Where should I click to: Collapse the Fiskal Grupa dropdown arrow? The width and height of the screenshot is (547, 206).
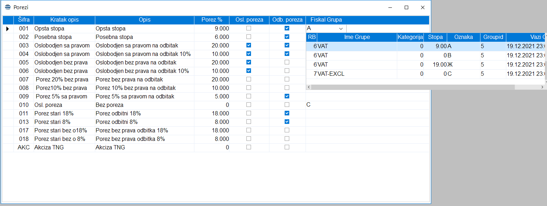[341, 29]
